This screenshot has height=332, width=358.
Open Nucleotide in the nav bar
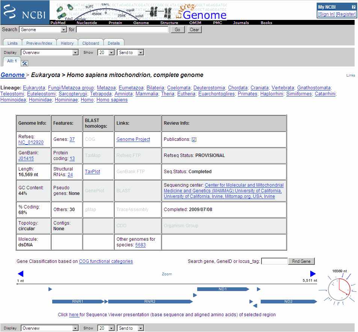(x=87, y=23)
